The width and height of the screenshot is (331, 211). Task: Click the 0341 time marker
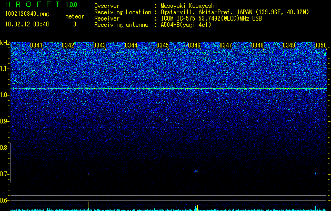36,45
